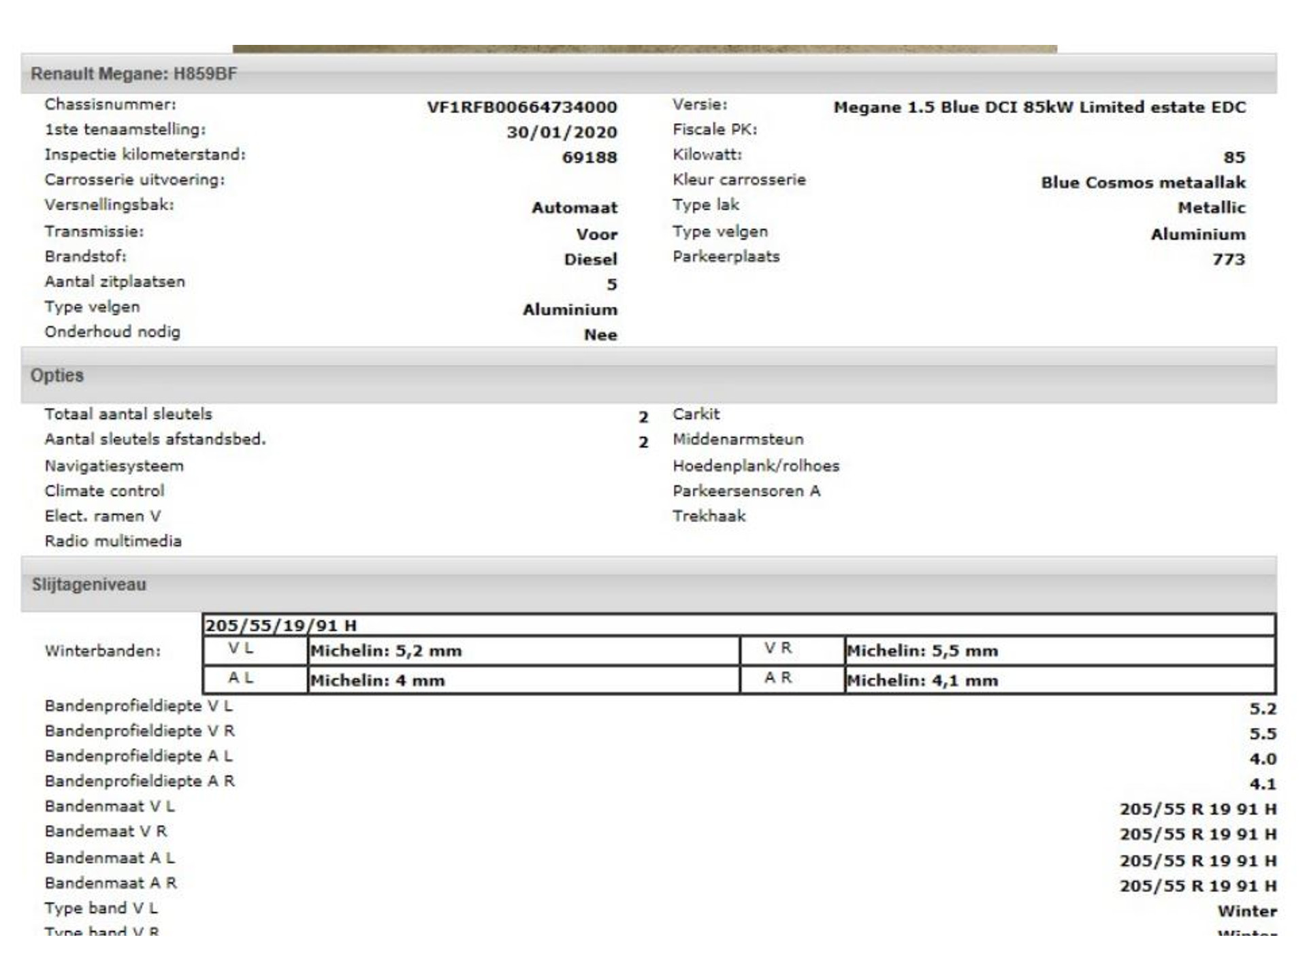This screenshot has height=980, width=1307.
Task: Click the Bandenmaat V L label
Action: pyautogui.click(x=110, y=806)
